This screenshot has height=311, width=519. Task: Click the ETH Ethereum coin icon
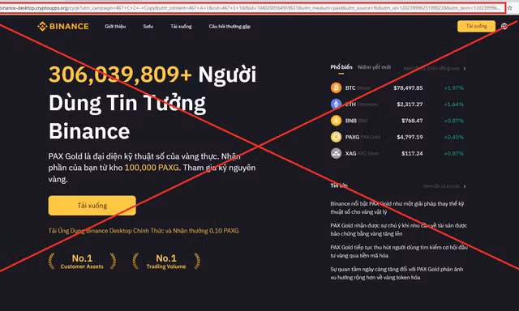[x=336, y=104]
